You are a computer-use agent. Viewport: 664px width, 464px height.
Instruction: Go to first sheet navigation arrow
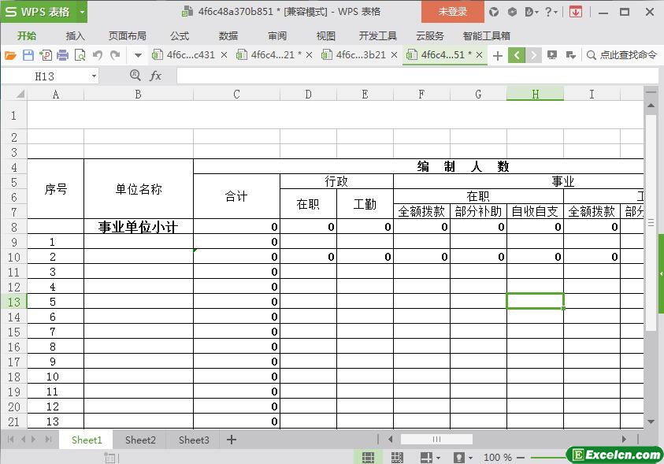coord(11,440)
